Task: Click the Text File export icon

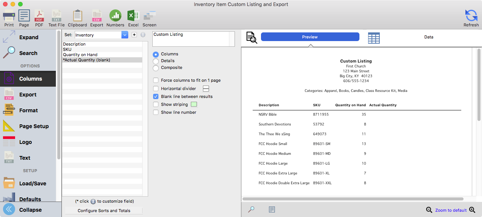Action: 57,16
